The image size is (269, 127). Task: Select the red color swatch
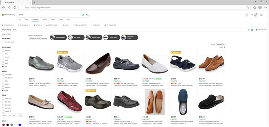pos(3,125)
